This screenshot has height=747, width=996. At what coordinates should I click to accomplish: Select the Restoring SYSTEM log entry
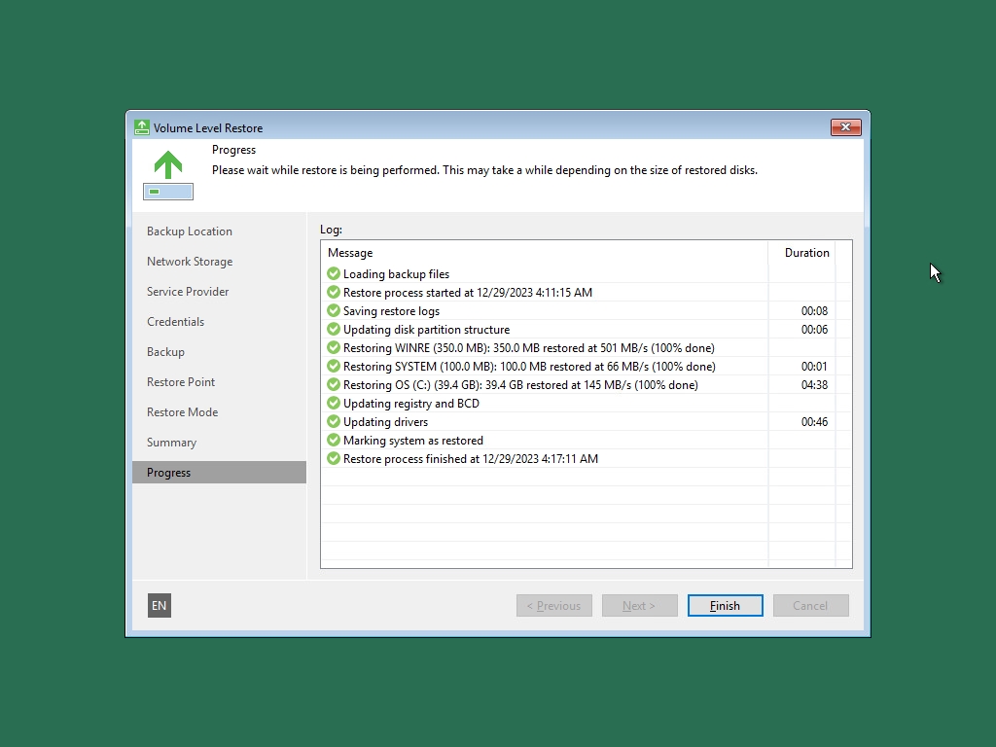click(529, 367)
